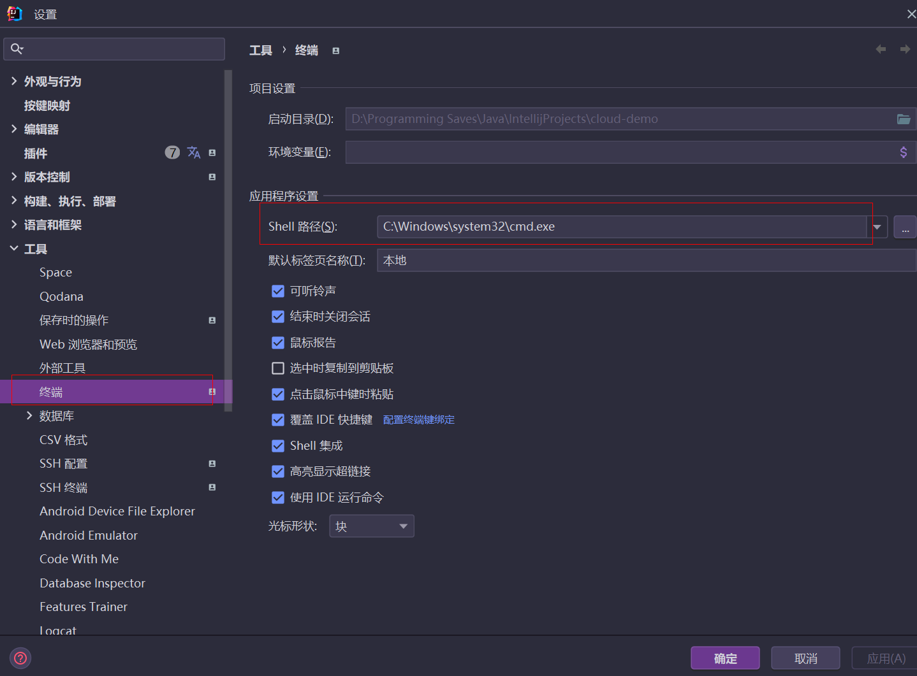Click the 应用(A) button
This screenshot has width=917, height=676.
[884, 658]
